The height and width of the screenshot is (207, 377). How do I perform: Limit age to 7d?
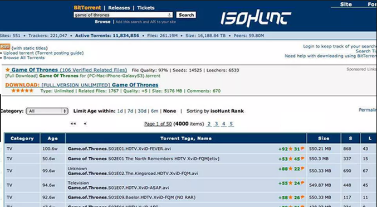point(130,111)
